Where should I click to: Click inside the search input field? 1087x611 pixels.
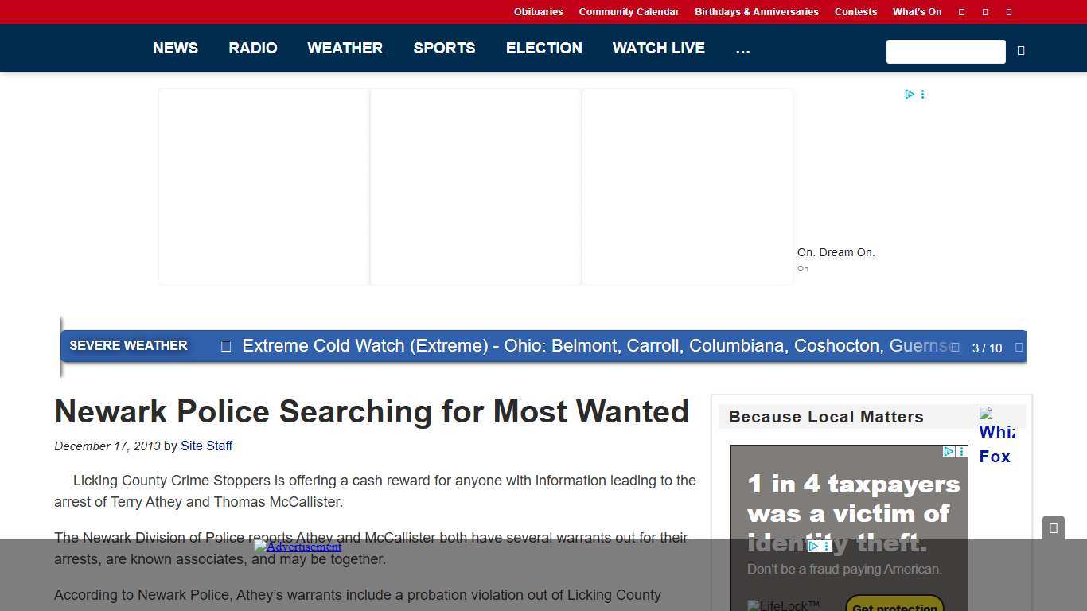(945, 52)
